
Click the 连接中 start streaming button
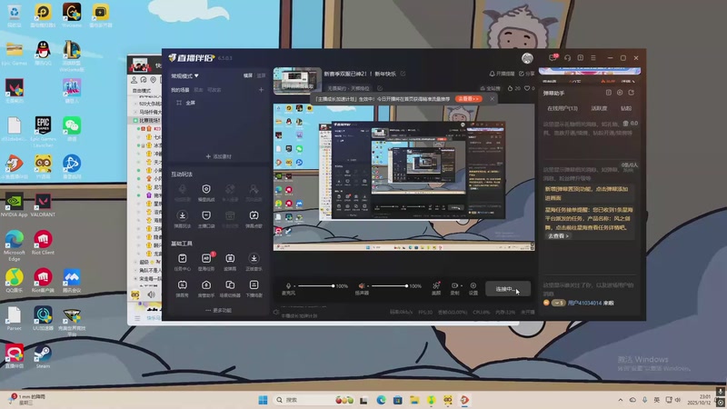tap(508, 289)
